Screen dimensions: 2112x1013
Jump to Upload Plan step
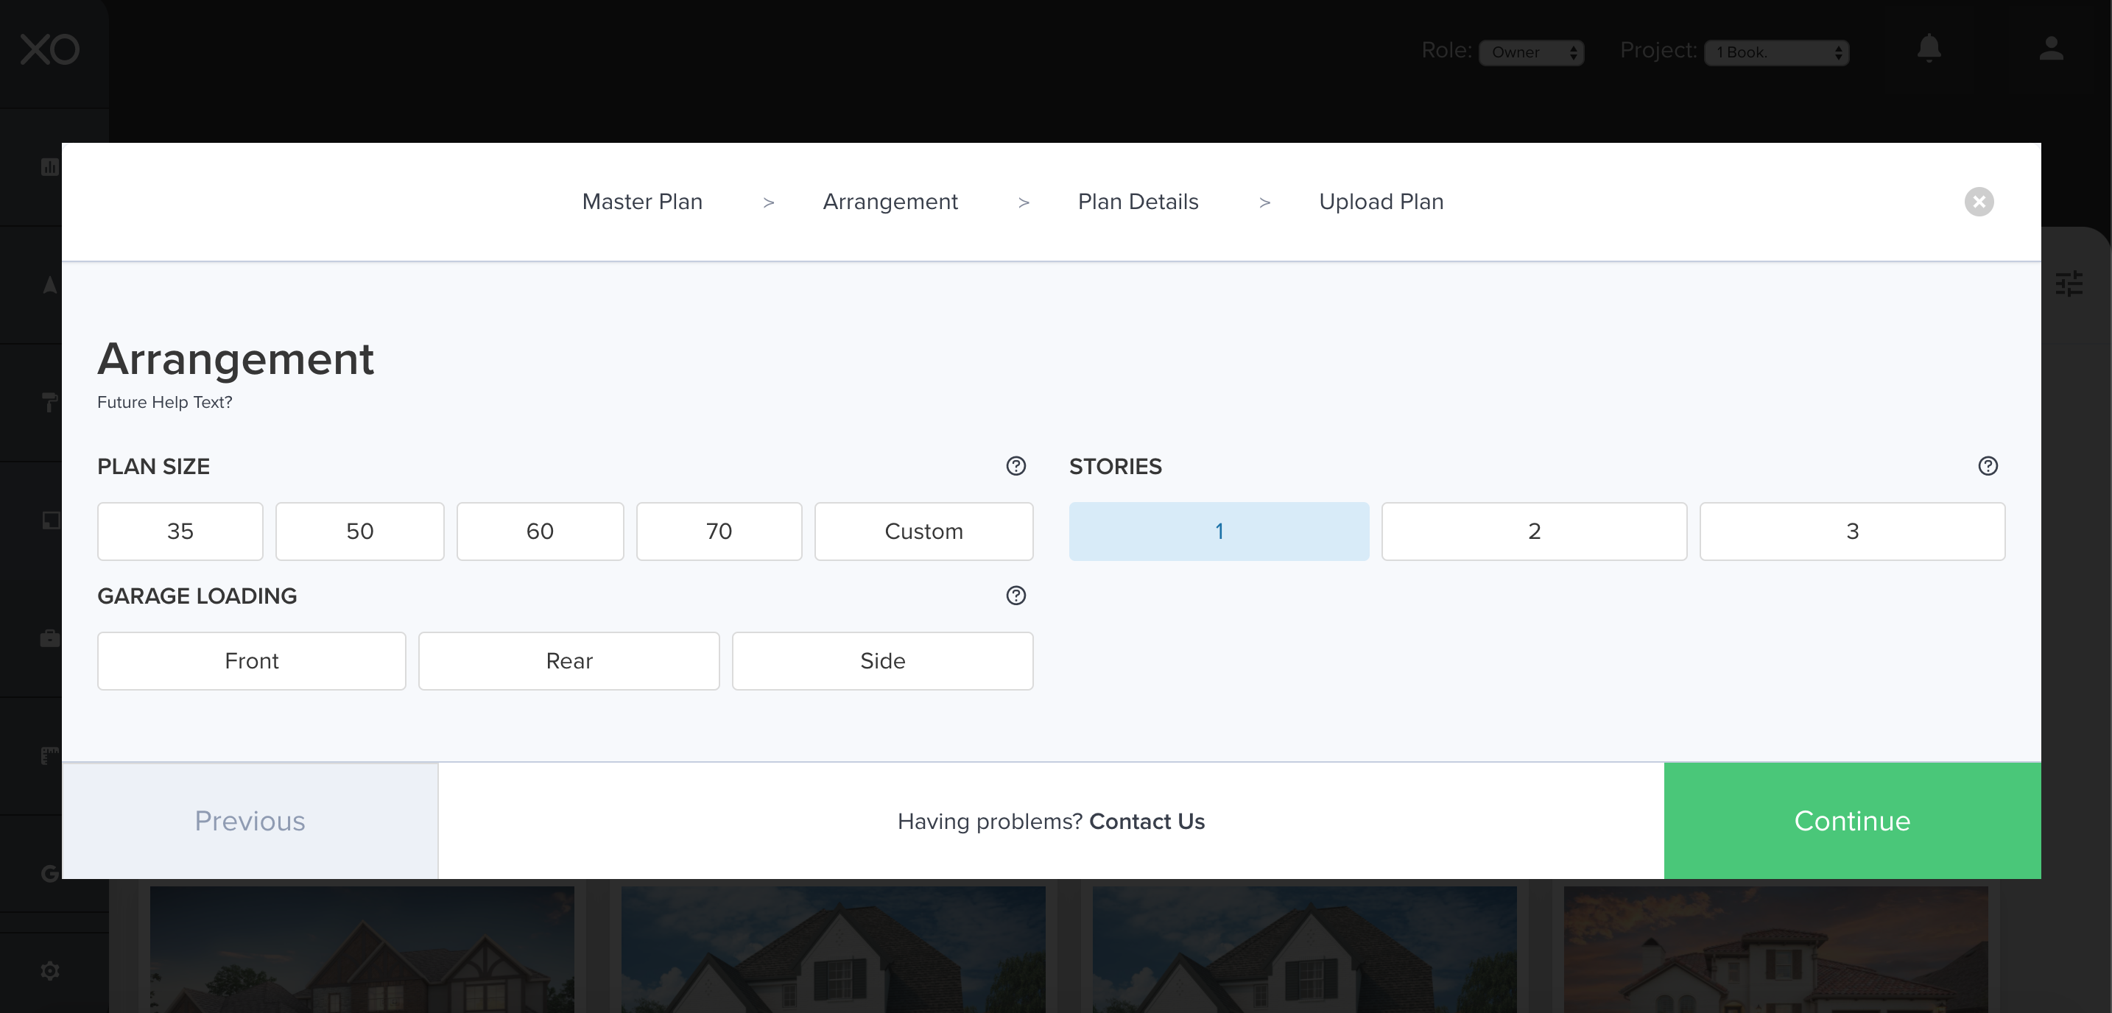(1381, 202)
